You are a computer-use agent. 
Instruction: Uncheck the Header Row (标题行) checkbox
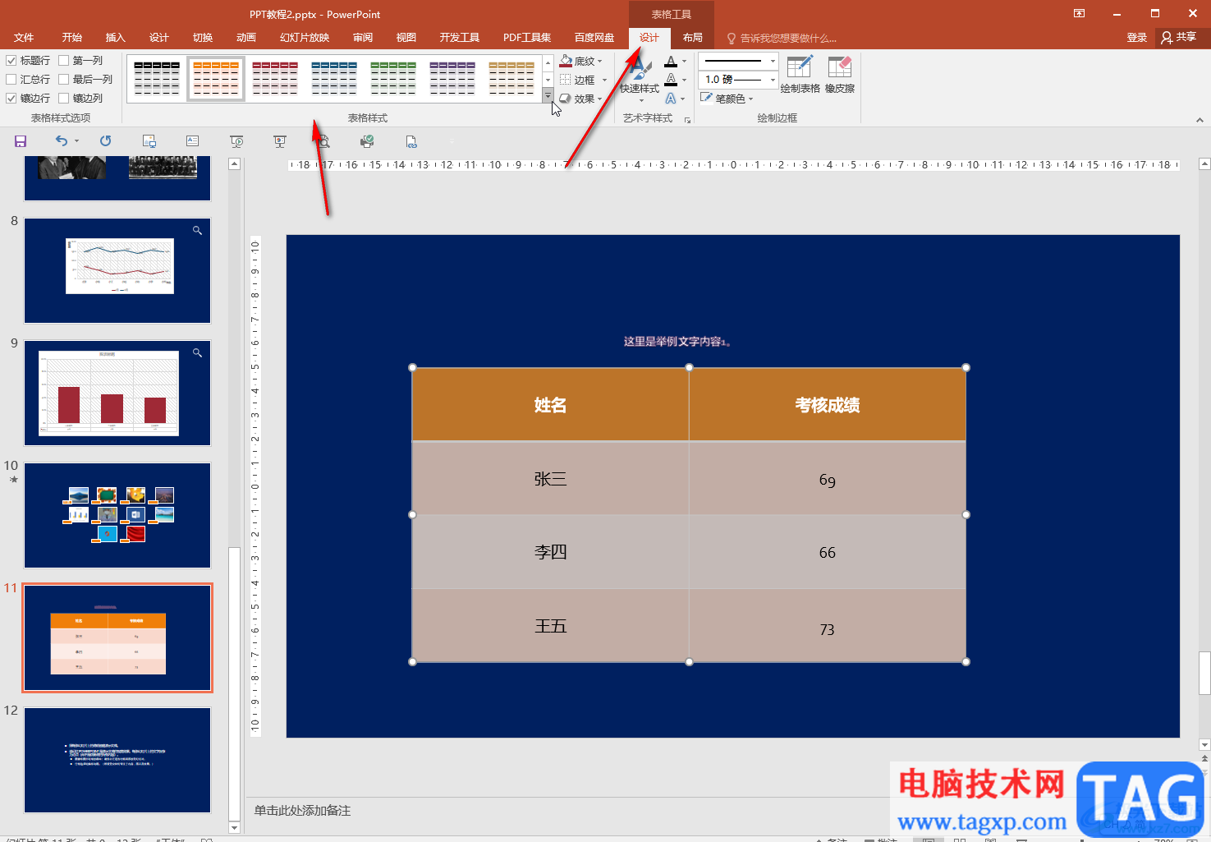[11, 61]
